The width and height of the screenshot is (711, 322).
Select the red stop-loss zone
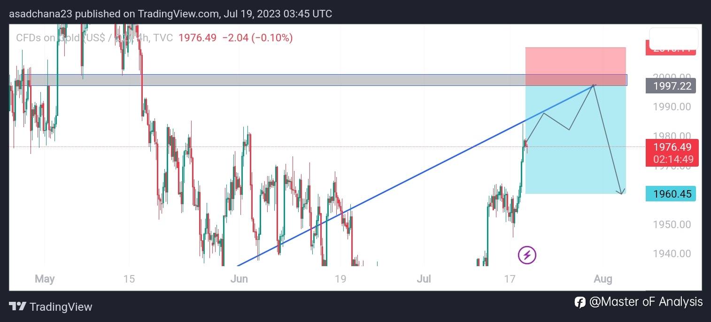pyautogui.click(x=575, y=61)
